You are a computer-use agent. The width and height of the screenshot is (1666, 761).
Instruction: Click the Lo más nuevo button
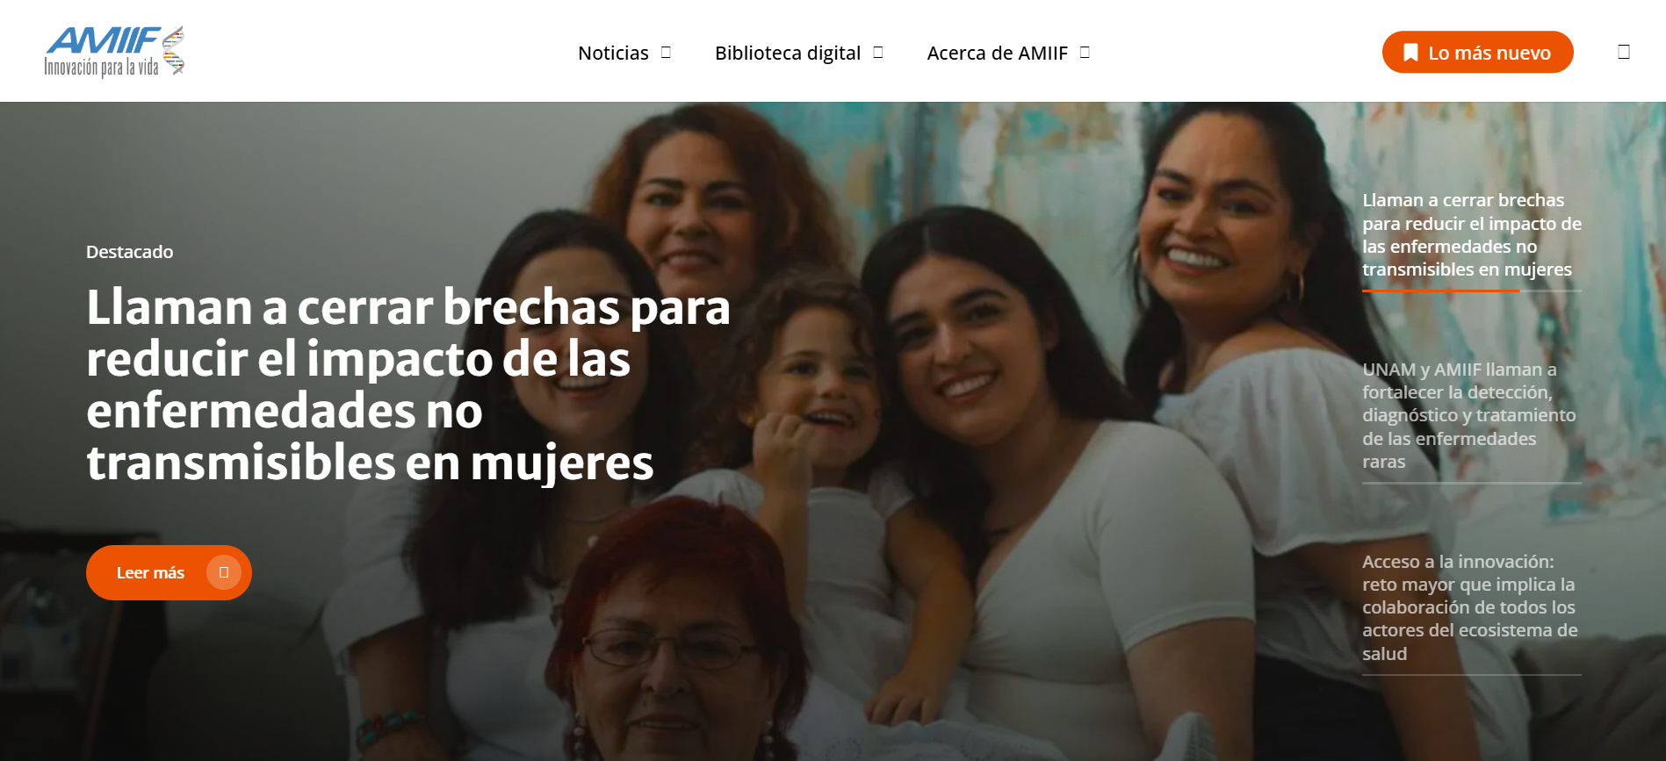point(1477,53)
